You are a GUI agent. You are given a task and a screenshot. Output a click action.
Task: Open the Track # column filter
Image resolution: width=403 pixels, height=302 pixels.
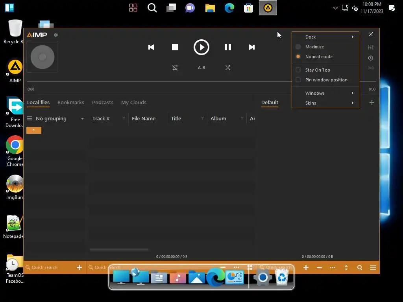click(x=124, y=118)
